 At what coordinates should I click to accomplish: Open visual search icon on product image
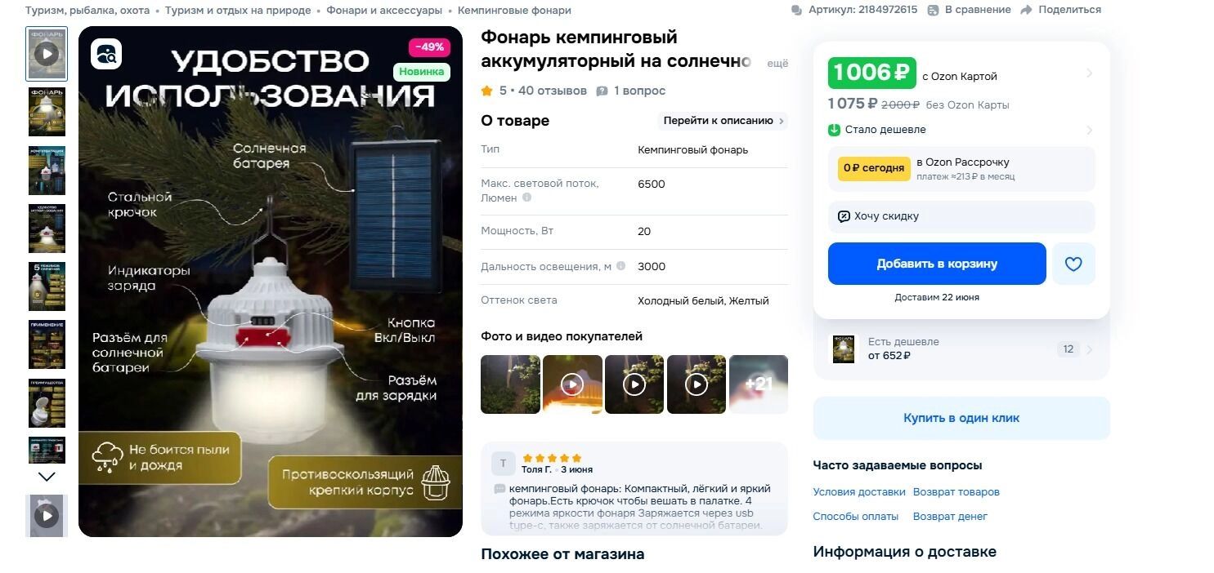point(106,54)
